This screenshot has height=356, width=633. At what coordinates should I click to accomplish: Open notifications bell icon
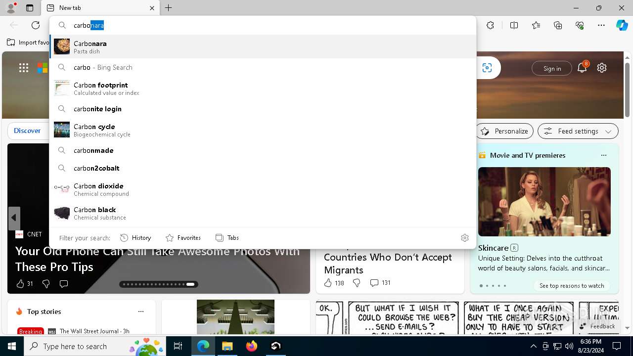point(582,68)
